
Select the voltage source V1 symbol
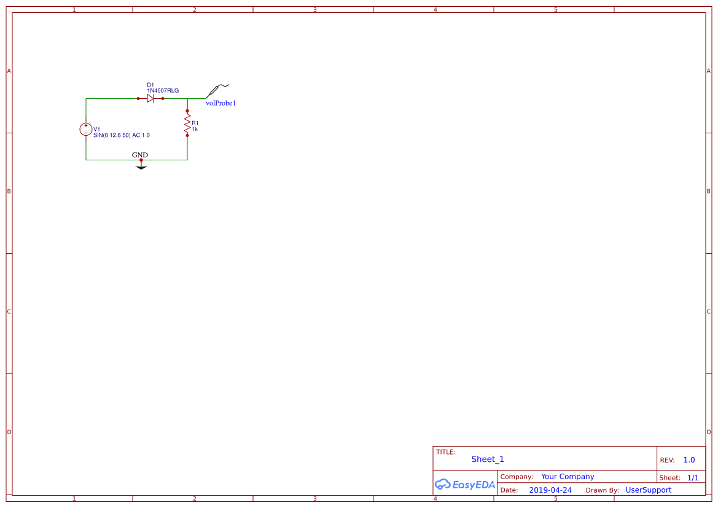[x=85, y=130]
